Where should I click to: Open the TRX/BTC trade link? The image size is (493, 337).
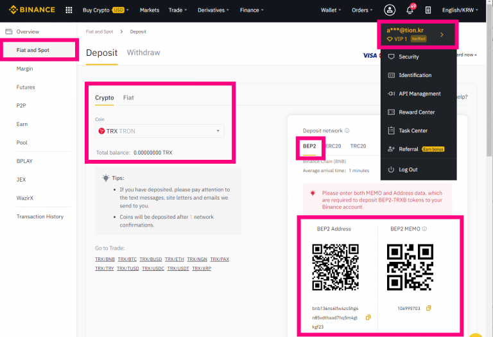point(127,259)
